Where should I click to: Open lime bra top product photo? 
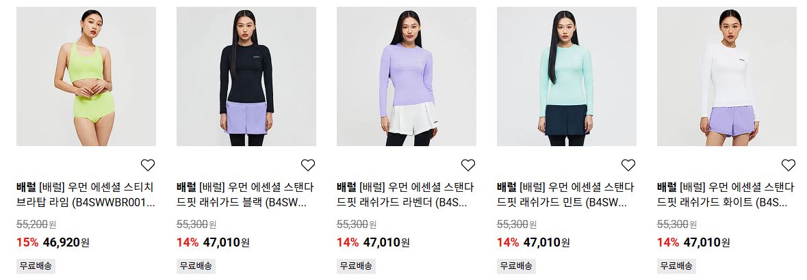click(x=86, y=76)
